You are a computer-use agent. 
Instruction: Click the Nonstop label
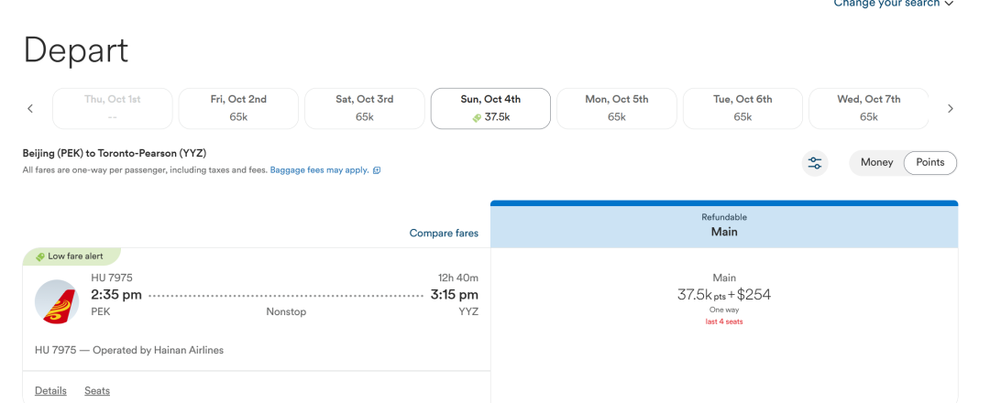(286, 311)
